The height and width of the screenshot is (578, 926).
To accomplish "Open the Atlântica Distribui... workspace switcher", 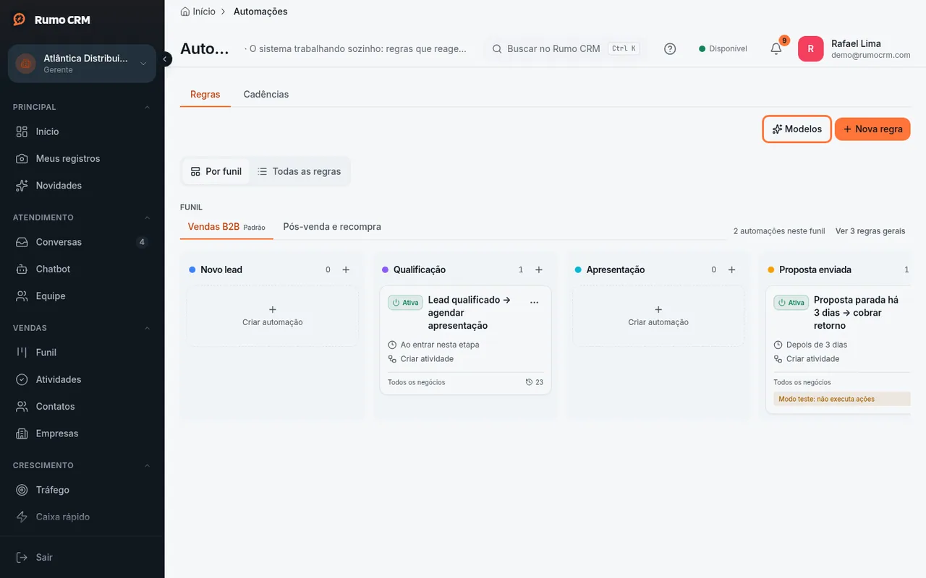I will tap(82, 64).
